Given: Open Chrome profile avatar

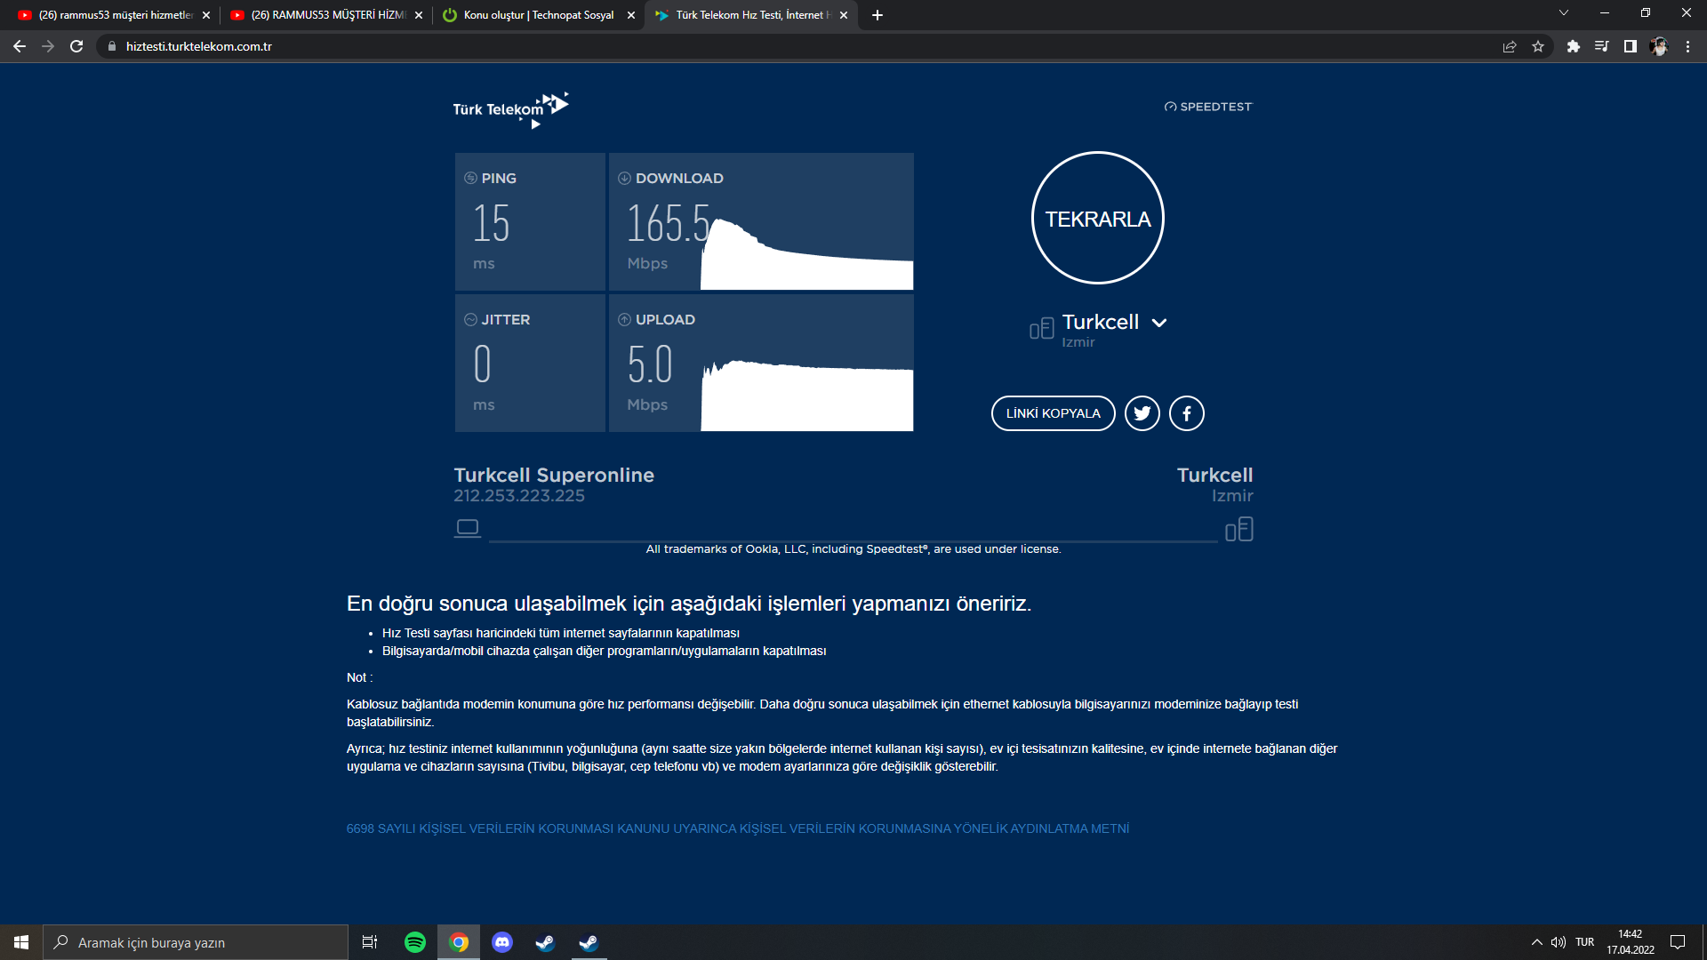Looking at the screenshot, I should (1659, 46).
